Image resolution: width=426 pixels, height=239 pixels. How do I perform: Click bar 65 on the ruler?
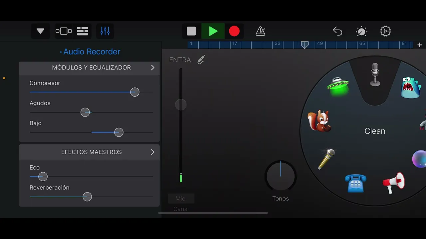coord(362,43)
